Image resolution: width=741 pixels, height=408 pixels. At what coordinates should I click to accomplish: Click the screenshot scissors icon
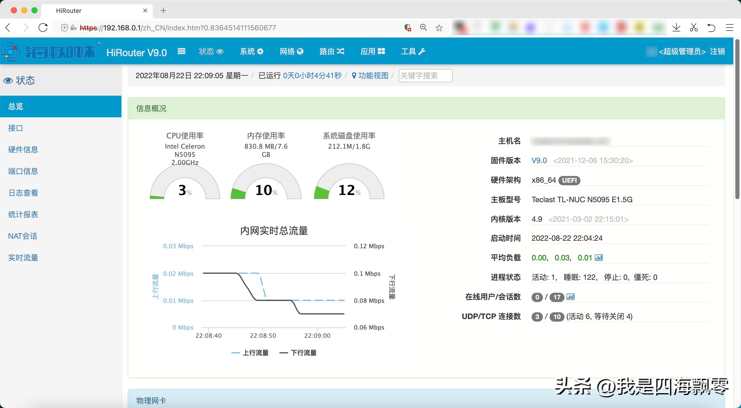pyautogui.click(x=694, y=28)
